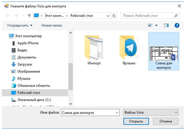Image resolution: width=185 pixels, height=129 pixels.
Task: Select Загрузки in the sidebar
Action: click(x=24, y=64)
